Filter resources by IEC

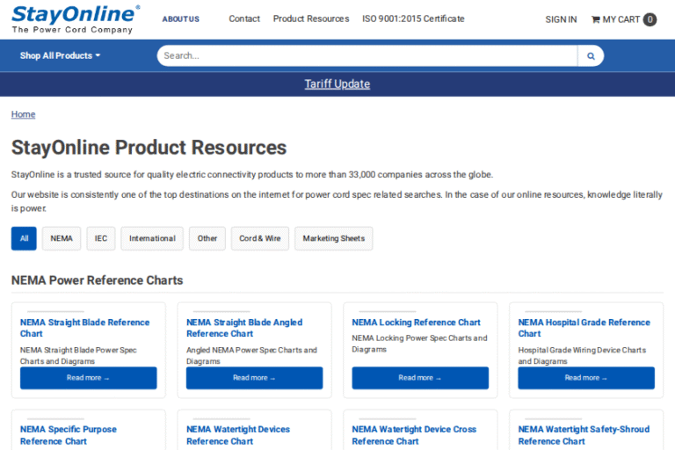(x=101, y=238)
